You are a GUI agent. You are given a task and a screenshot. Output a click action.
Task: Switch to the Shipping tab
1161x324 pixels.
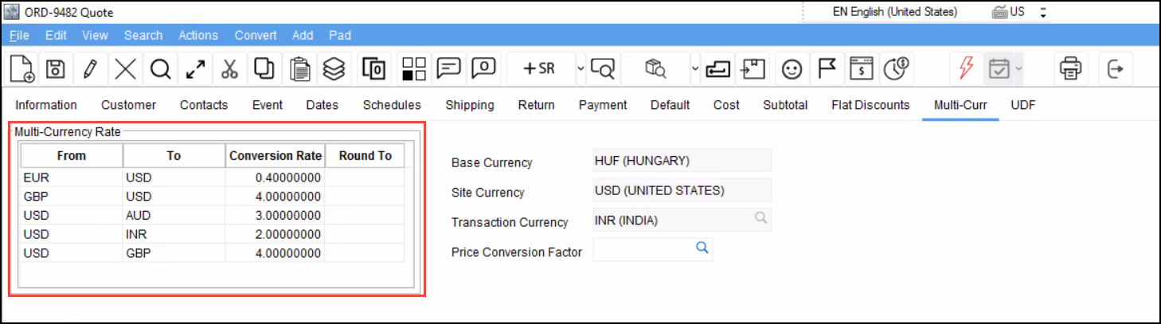(469, 105)
